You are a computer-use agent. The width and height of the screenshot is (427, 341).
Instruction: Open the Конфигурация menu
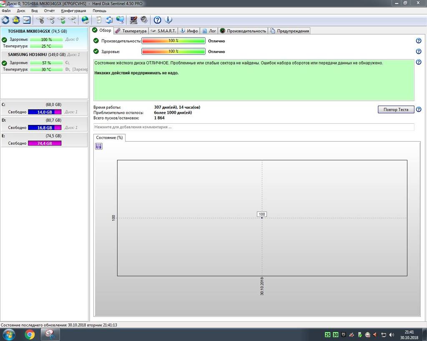pyautogui.click(x=73, y=10)
